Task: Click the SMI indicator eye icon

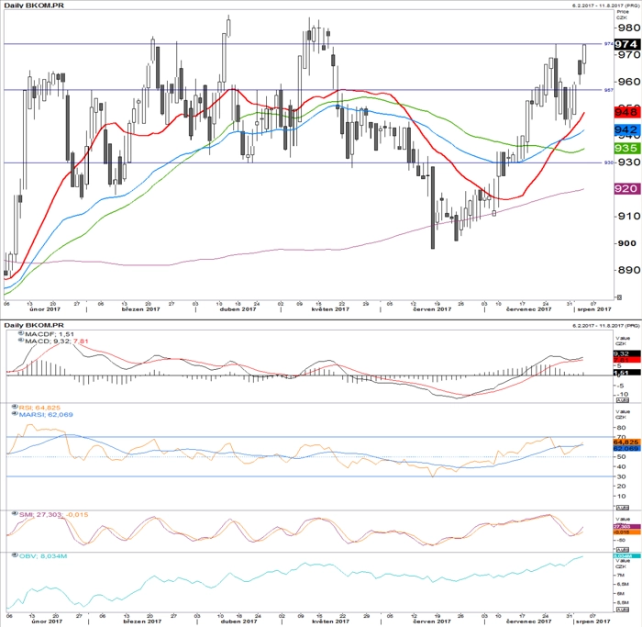Action: click(16, 513)
